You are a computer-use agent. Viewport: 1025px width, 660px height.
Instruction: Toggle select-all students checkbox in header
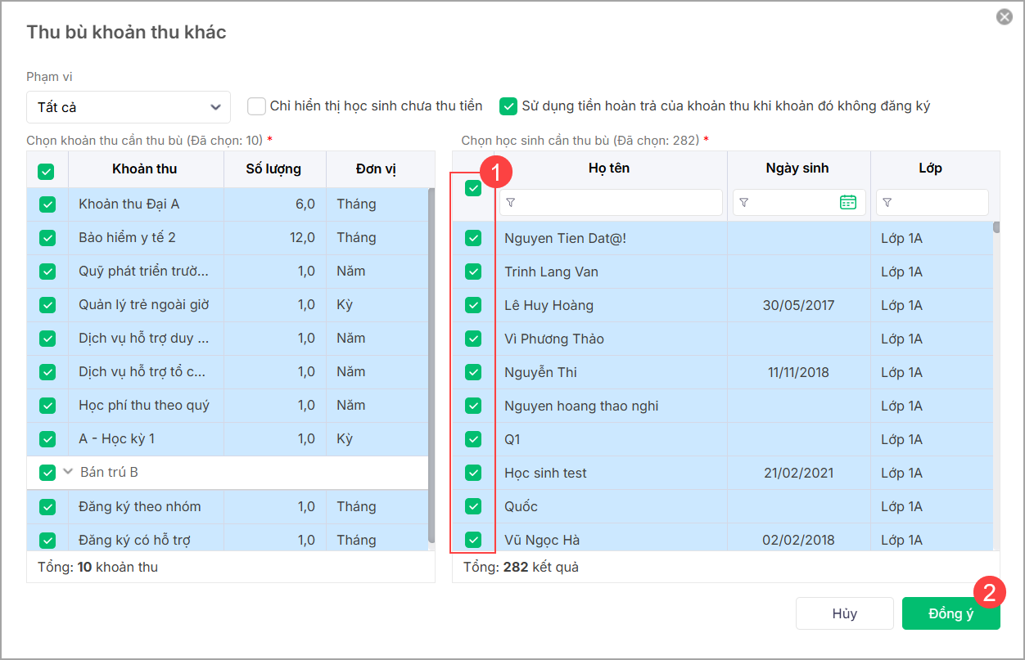coord(473,188)
